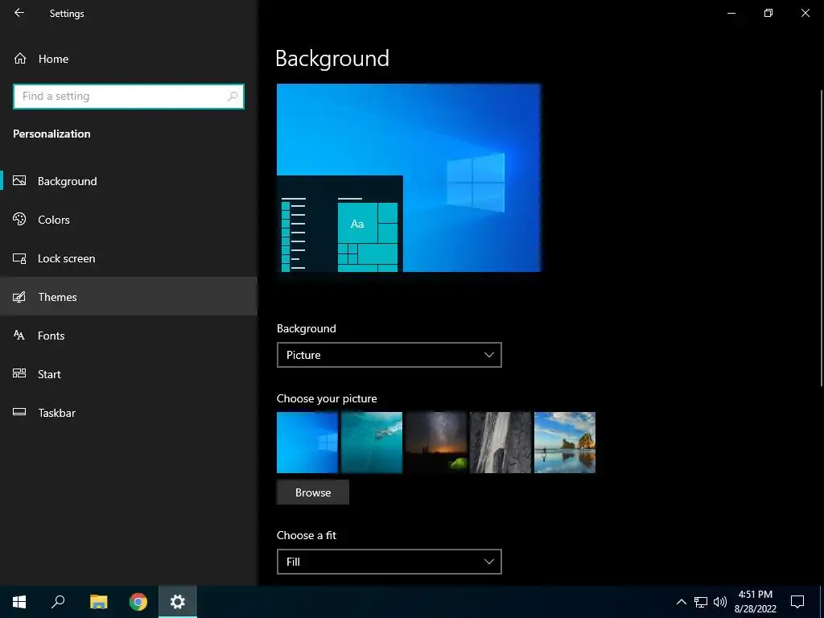Open Themes settings page

(129, 296)
